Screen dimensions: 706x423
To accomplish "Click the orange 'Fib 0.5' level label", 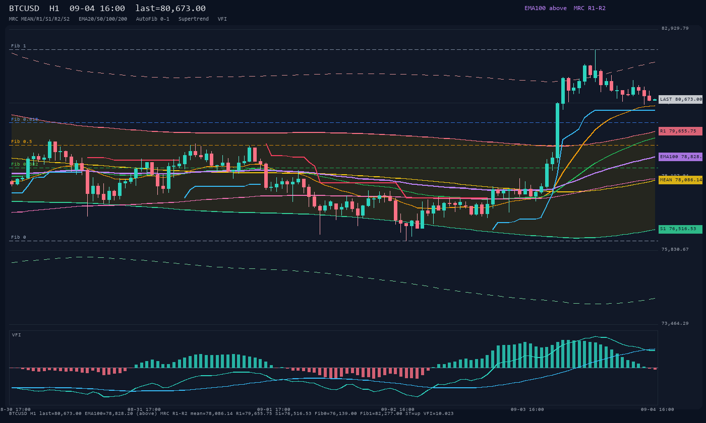I will (22, 142).
